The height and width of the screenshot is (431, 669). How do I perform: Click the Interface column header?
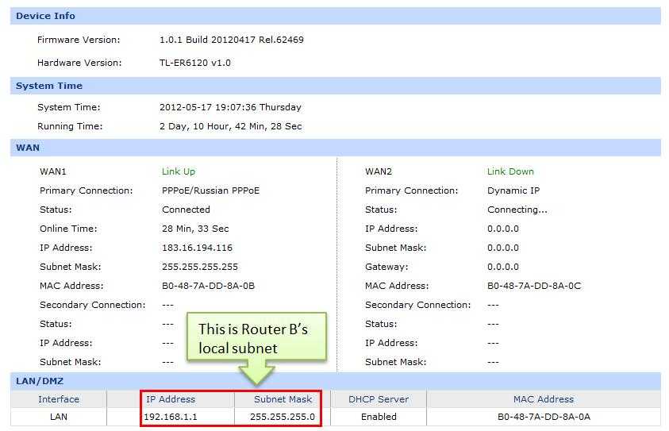59,399
